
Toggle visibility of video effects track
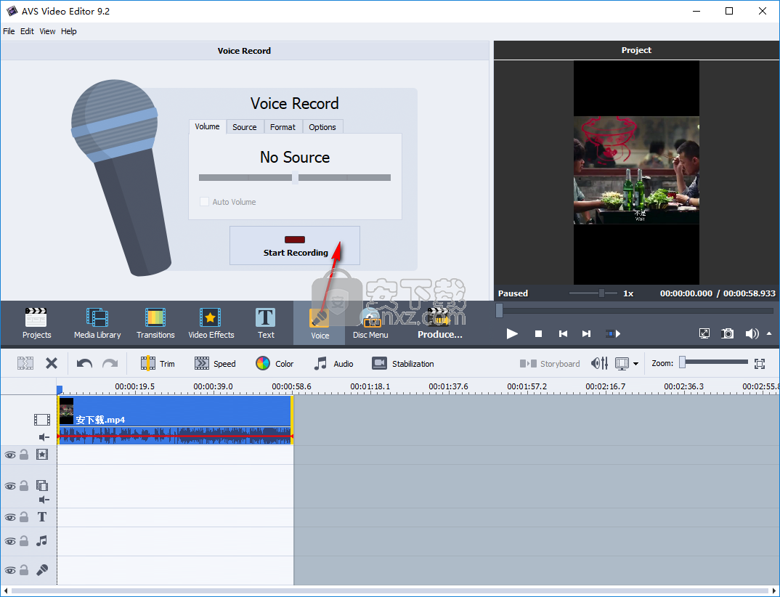point(10,455)
